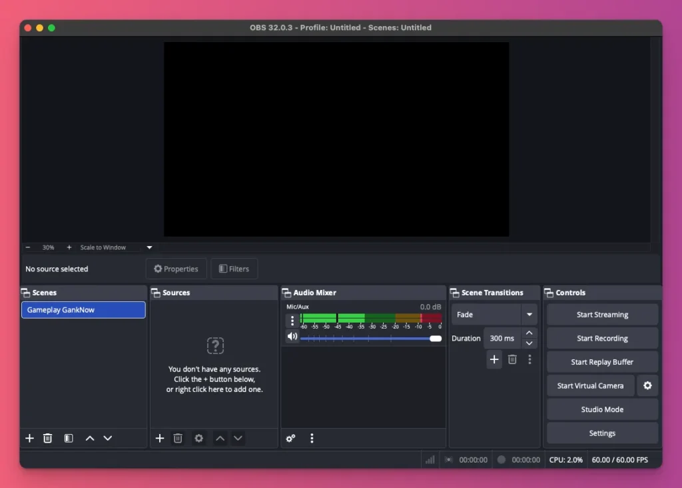Open Audio Mixer advanced properties gear icon
This screenshot has height=488, width=682.
coord(290,438)
